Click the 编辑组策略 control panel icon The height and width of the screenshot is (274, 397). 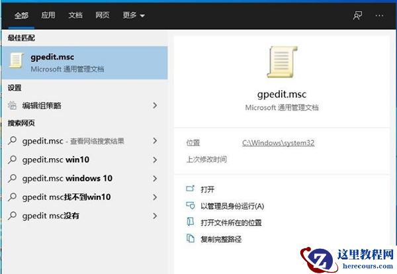click(12, 105)
